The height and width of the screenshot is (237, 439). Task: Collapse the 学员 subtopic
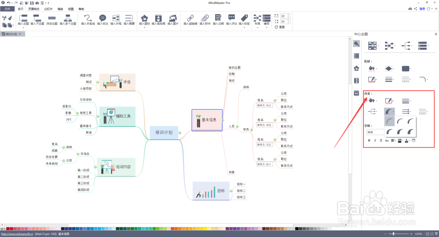point(252,130)
